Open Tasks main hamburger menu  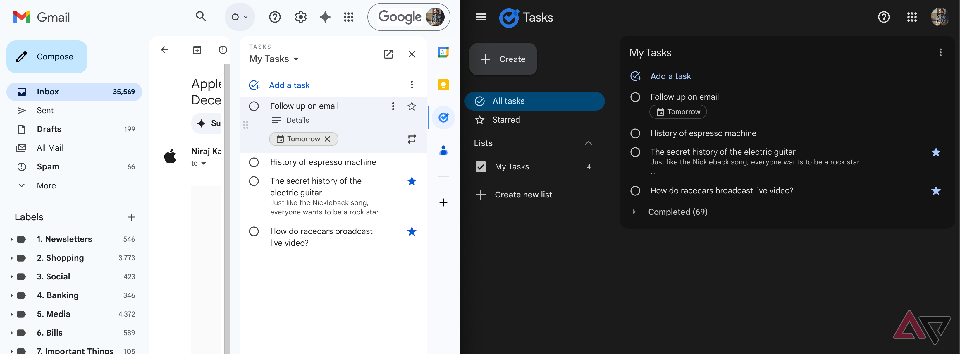pyautogui.click(x=481, y=17)
